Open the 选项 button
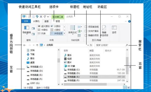This screenshot has height=92, width=151. (x=114, y=30)
